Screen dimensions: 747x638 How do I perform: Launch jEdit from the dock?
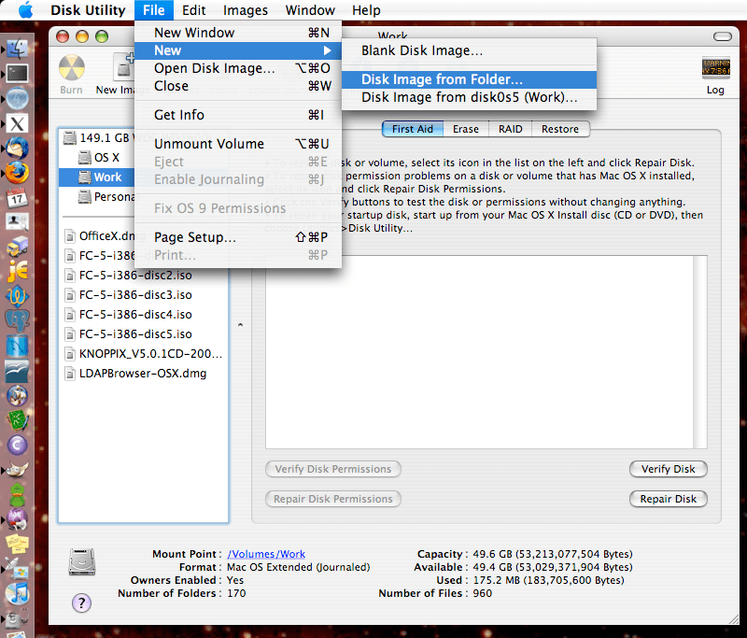[17, 271]
